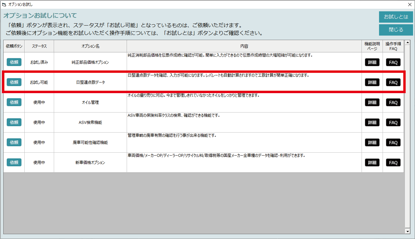Select the ASV検索機能 name cell
Viewport: 415px width, 239px height.
tap(90, 123)
